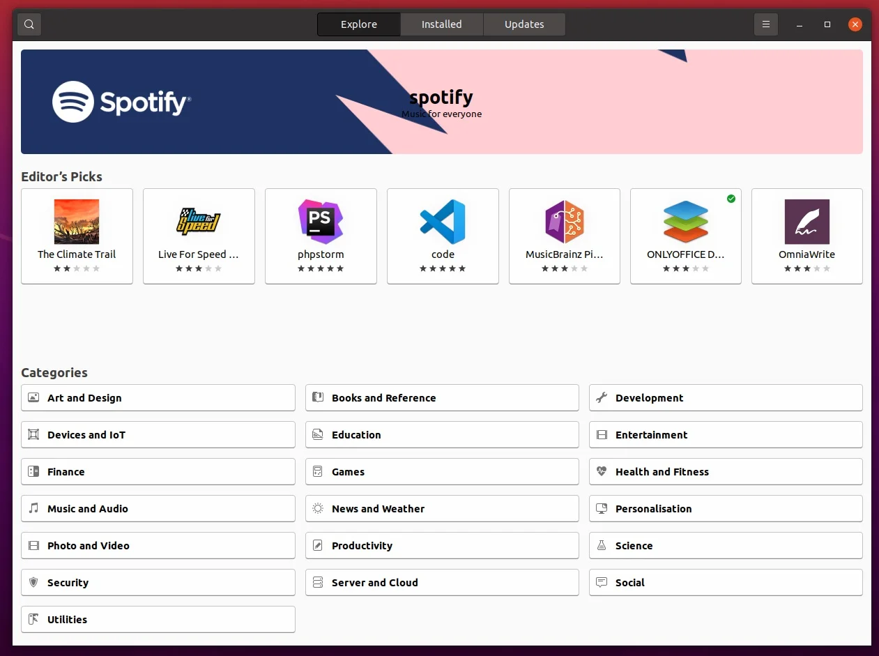The width and height of the screenshot is (879, 656).
Task: Open the Books and Reference category
Action: [x=442, y=397]
